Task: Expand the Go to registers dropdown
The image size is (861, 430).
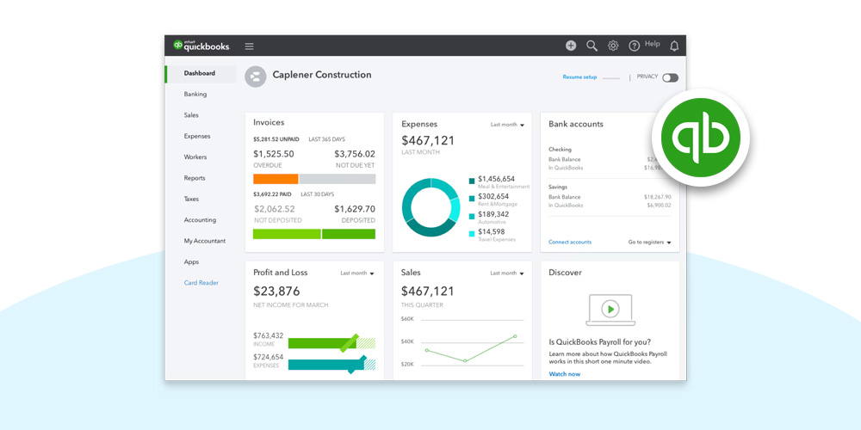Action: (x=649, y=243)
